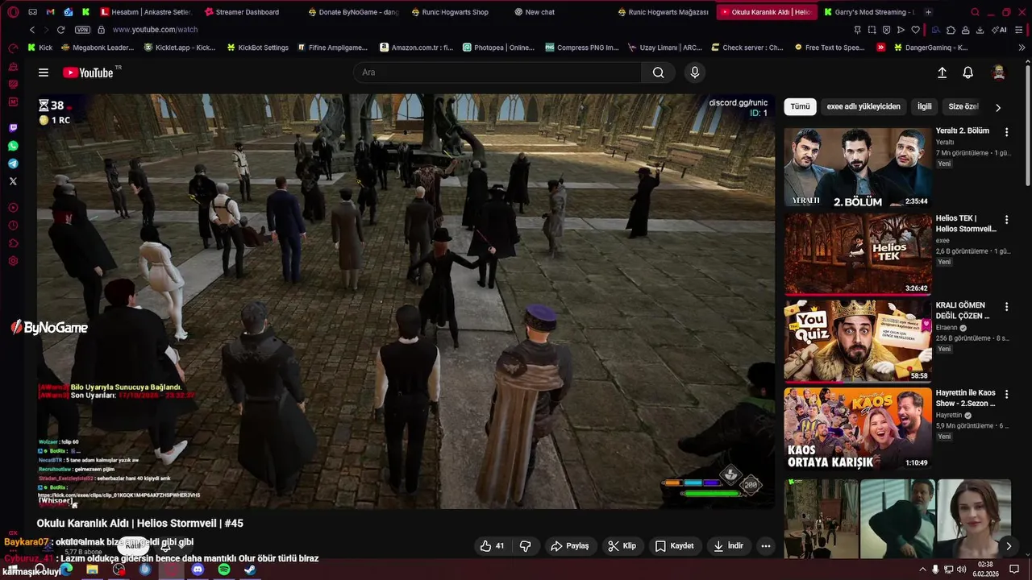The image size is (1032, 580).
Task: Open options for KRALI GÖMEN video
Action: 1006,306
